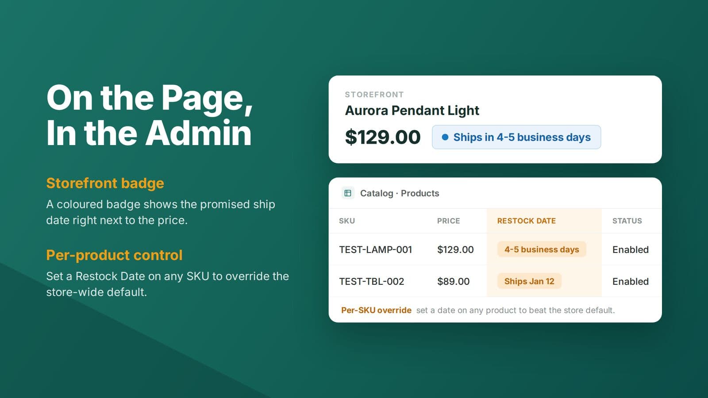Click the 4-5 business days restock pill
This screenshot has width=708, height=398.
point(542,249)
